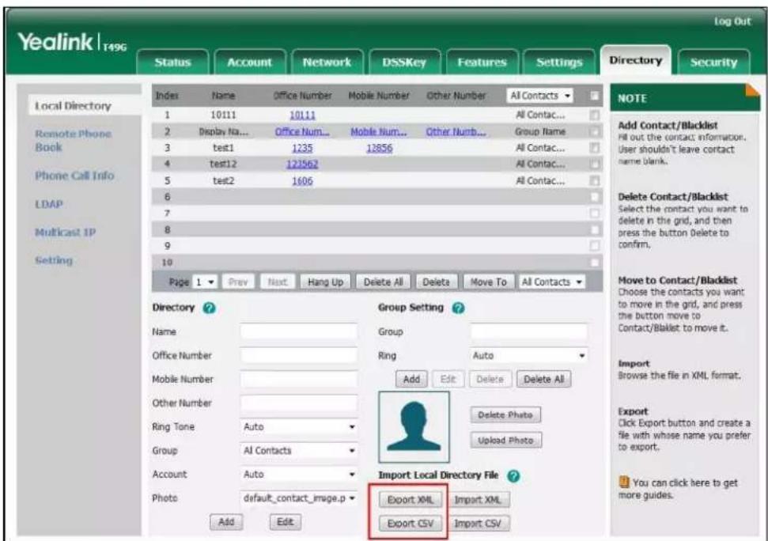Switch to the Settings tab
This screenshot has width=768, height=541.
coord(559,62)
